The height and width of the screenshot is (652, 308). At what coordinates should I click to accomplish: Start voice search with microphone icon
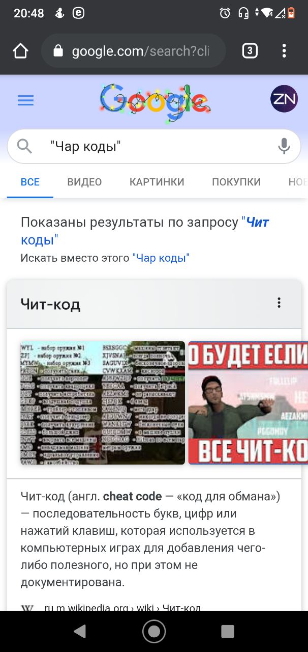(x=284, y=146)
